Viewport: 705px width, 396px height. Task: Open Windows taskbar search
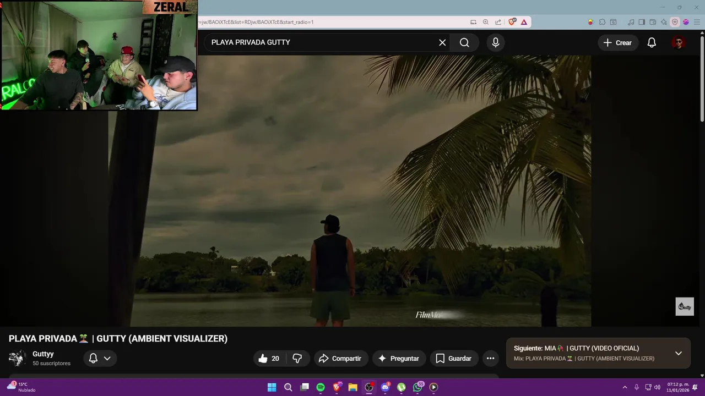(x=288, y=387)
